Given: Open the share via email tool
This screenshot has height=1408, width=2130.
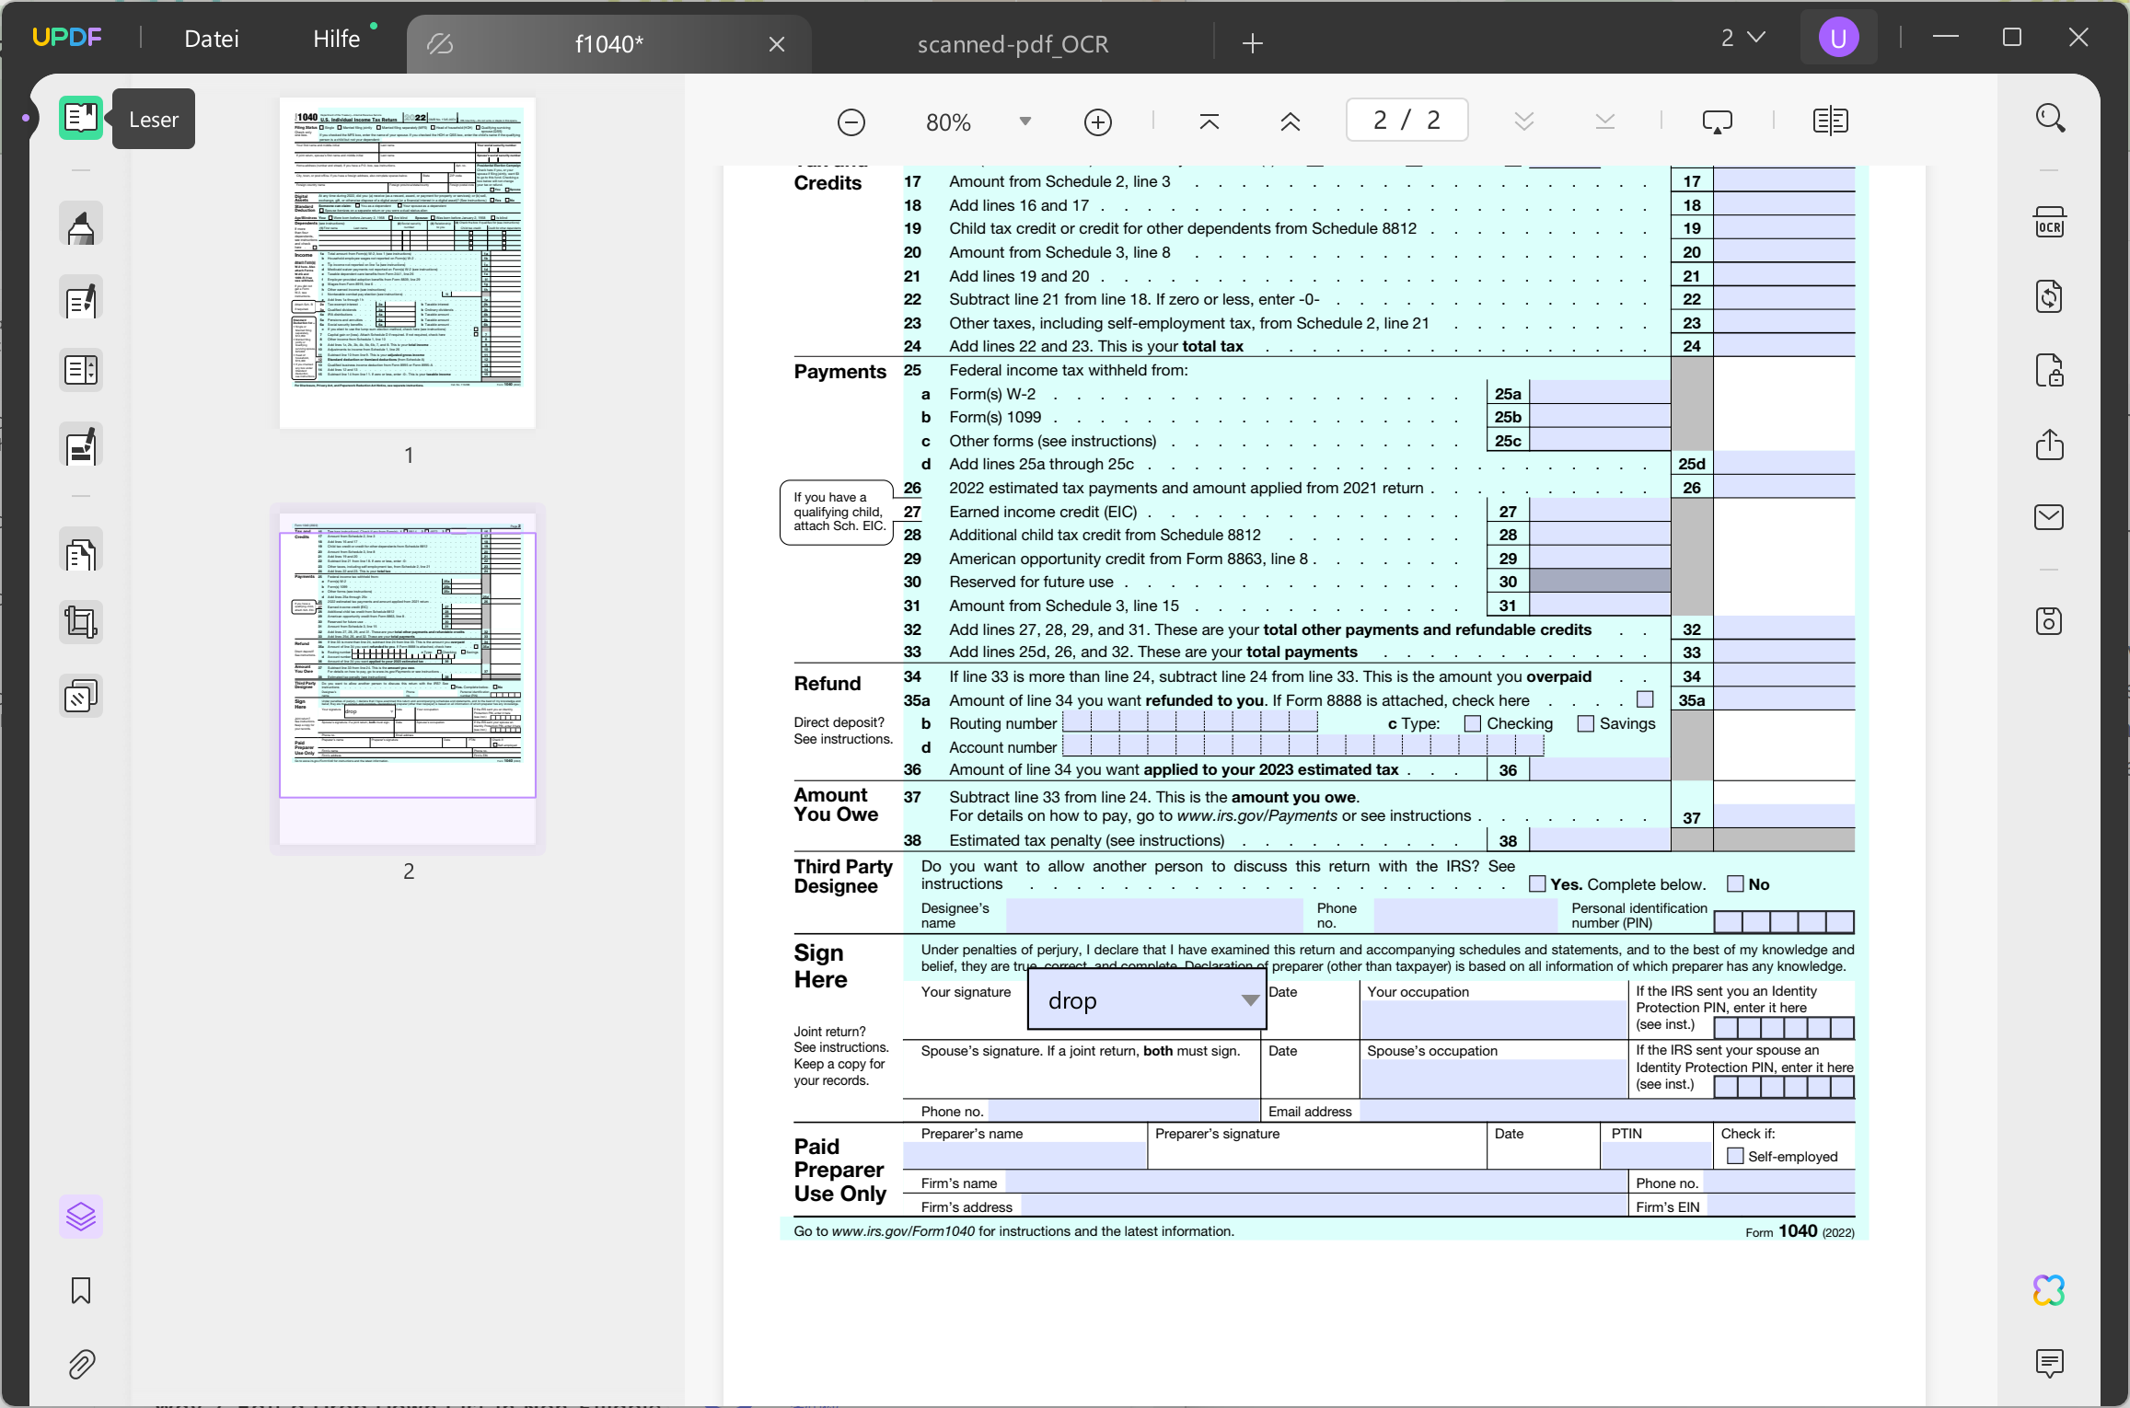Looking at the screenshot, I should point(2050,516).
